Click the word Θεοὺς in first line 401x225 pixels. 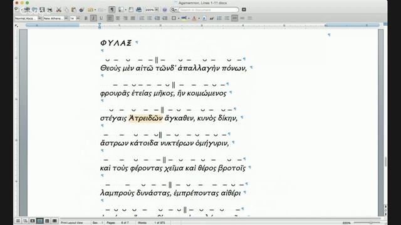[110, 68]
